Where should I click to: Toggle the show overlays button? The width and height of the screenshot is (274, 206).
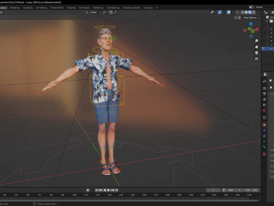coord(229,13)
